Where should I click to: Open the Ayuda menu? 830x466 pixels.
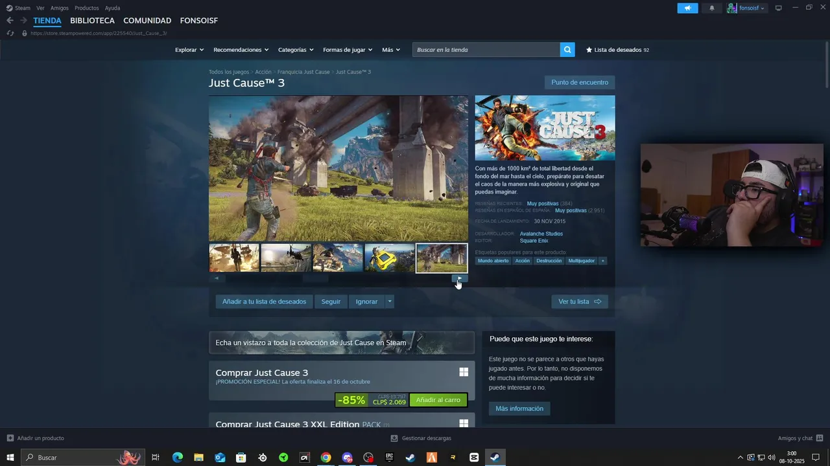click(x=112, y=8)
